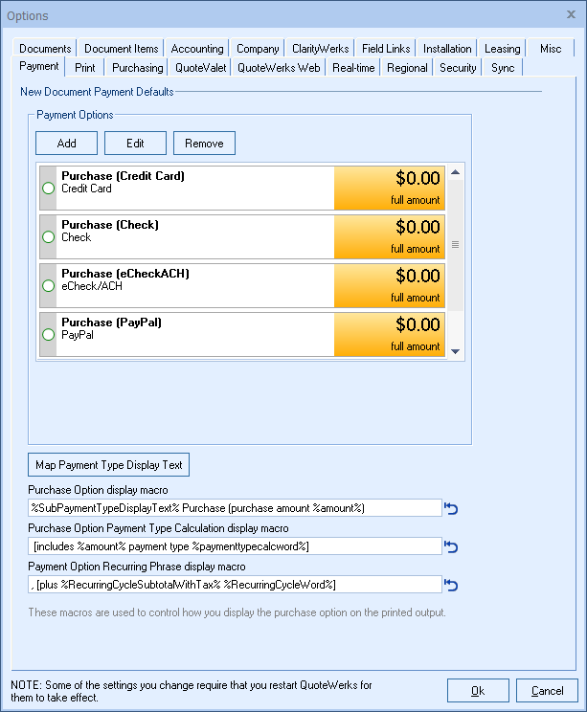Image resolution: width=587 pixels, height=712 pixels.
Task: Switch to the QuoteValet tab
Action: pyautogui.click(x=200, y=68)
